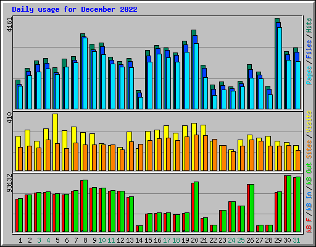Click day label 6 on the x-axis
The image size is (316, 247).
tap(67, 240)
